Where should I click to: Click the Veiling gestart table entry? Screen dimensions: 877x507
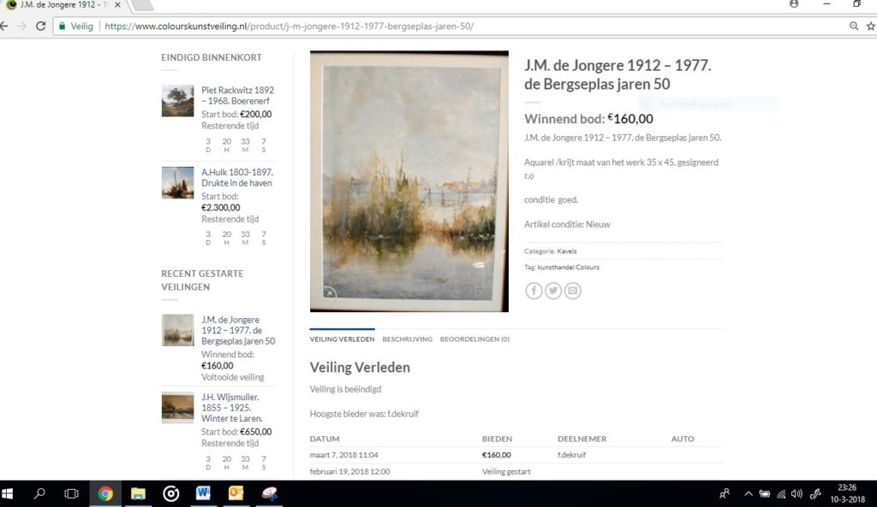507,472
